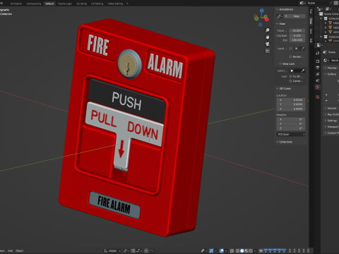Click the object picker for Local Camera
The height and width of the screenshot is (254, 339).
[296, 49]
